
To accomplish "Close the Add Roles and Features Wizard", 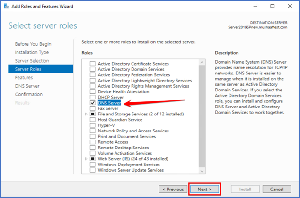I will (x=290, y=6).
